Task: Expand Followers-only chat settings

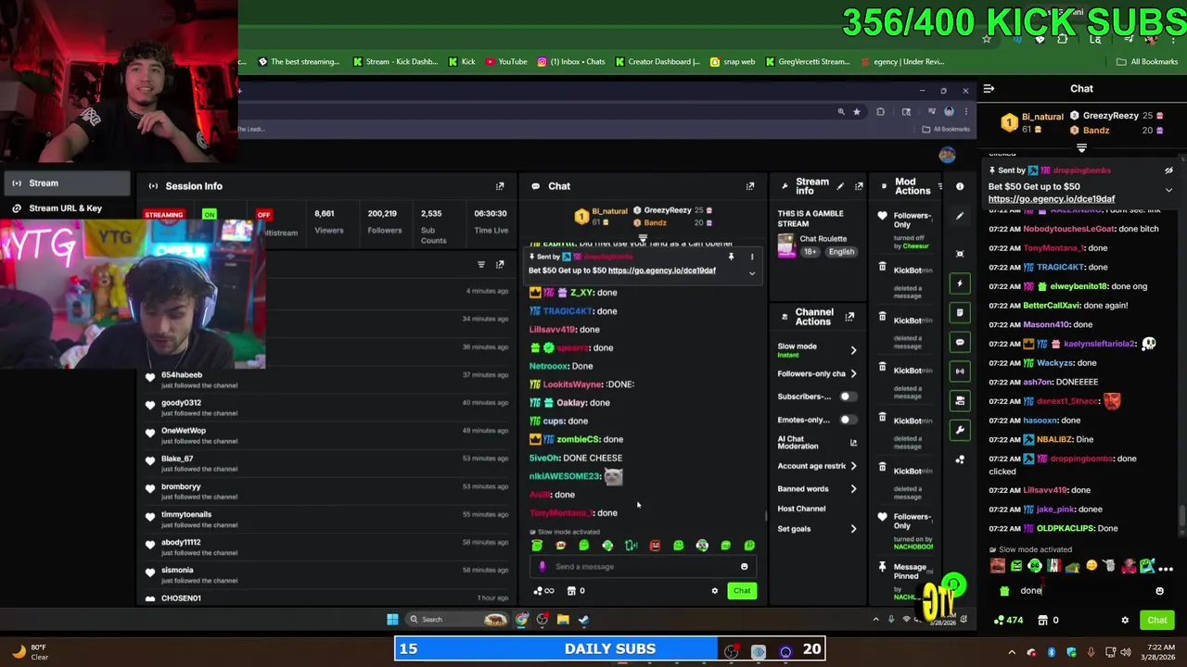Action: pos(853,373)
